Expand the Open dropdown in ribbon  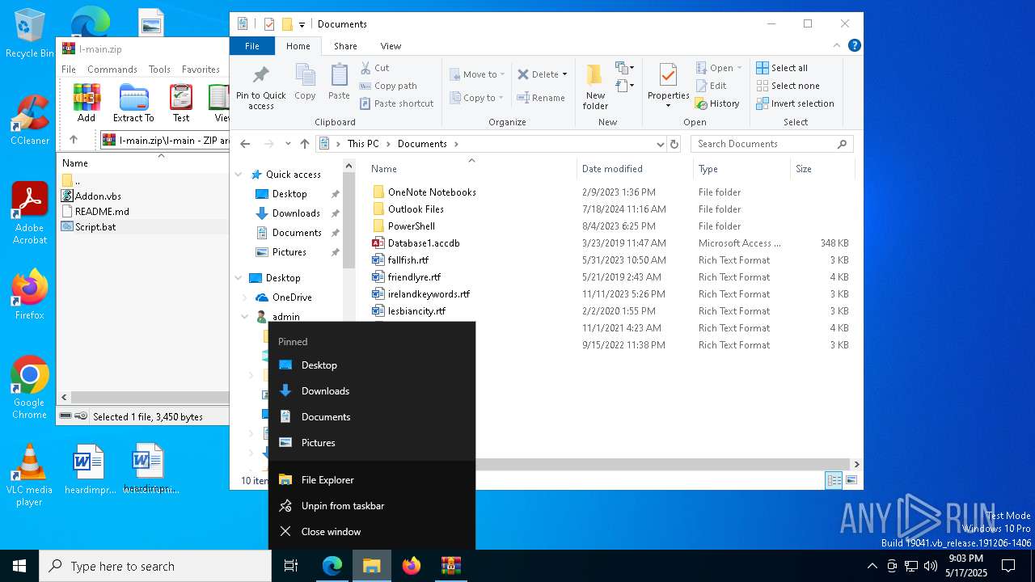coord(739,68)
